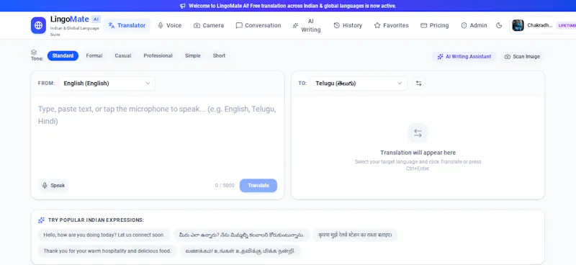This screenshot has width=576, height=265.
Task: Use the Telugu sample expression chip
Action: (241, 235)
